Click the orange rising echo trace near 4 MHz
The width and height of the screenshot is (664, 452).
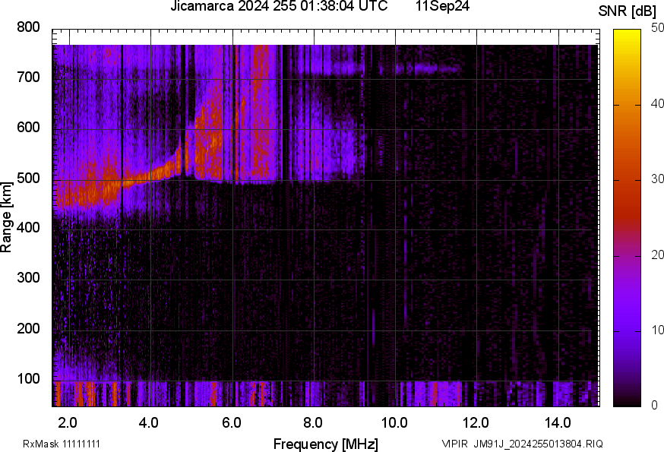[x=153, y=175]
